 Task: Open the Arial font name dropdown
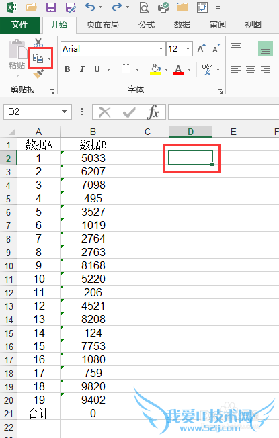coord(161,48)
